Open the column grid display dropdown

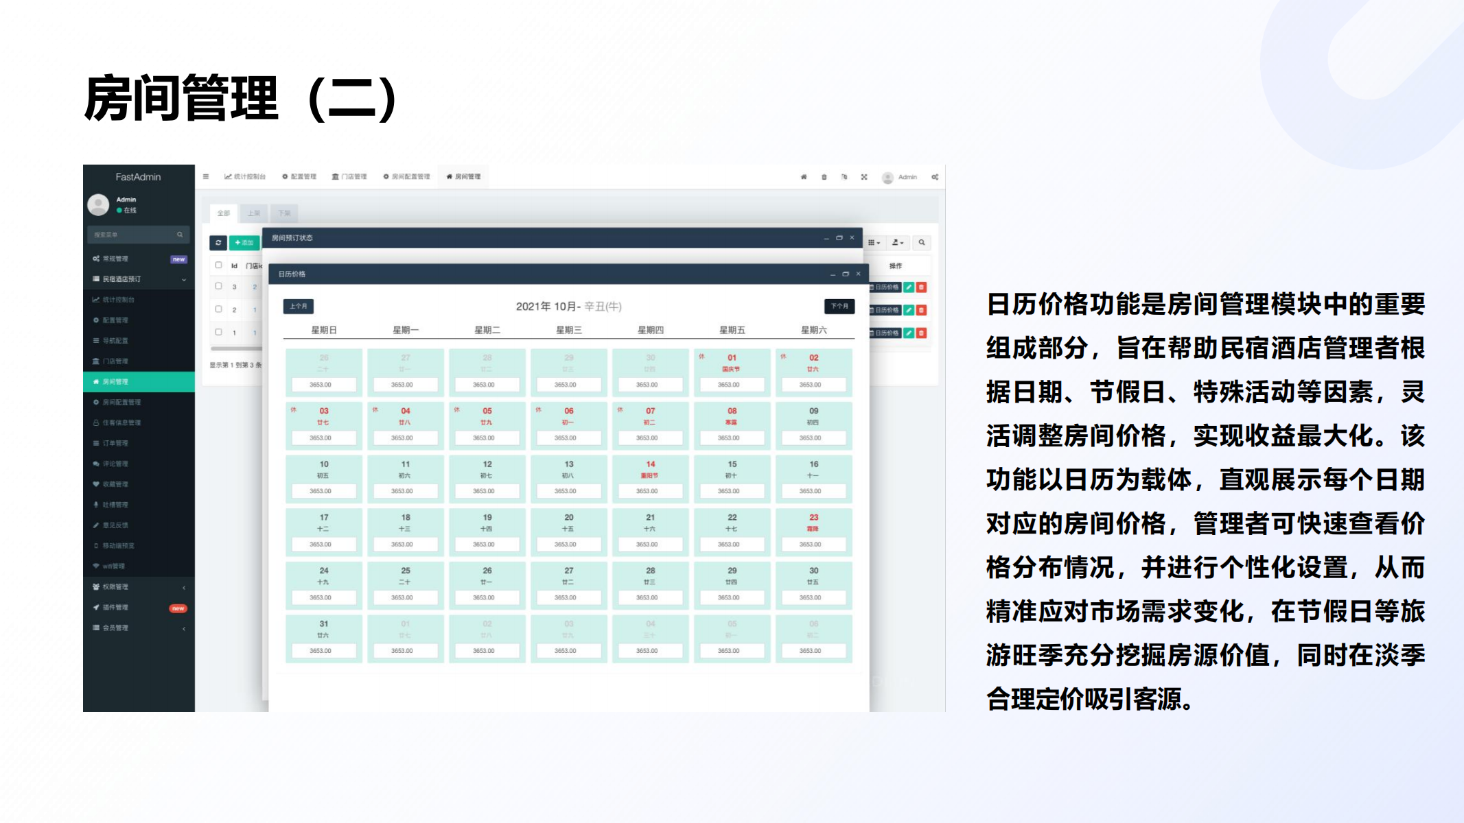(874, 243)
